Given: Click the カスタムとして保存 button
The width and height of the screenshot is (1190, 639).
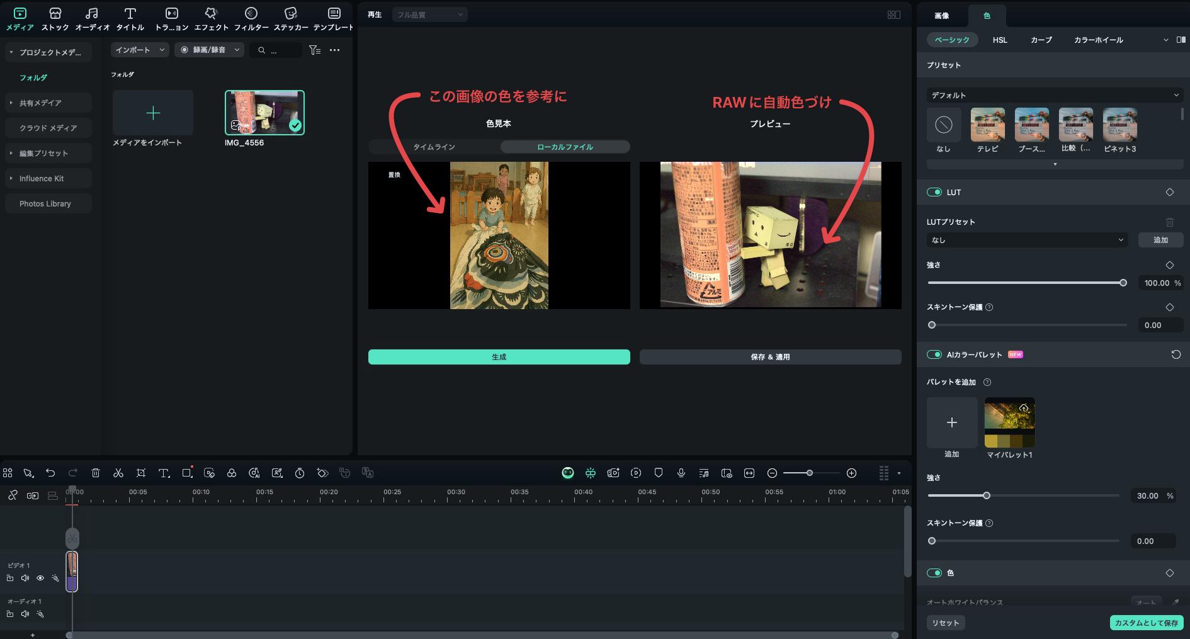Looking at the screenshot, I should click(1147, 623).
